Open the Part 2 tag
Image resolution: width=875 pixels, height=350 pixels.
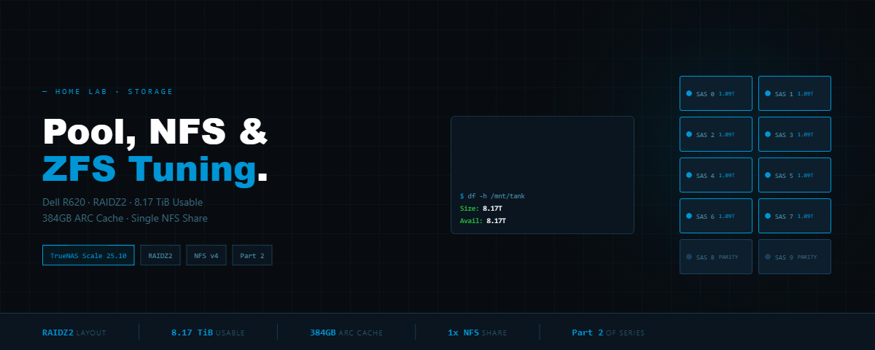click(x=252, y=255)
